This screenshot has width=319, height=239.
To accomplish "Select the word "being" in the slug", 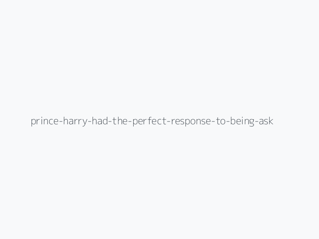I will (x=242, y=121).
